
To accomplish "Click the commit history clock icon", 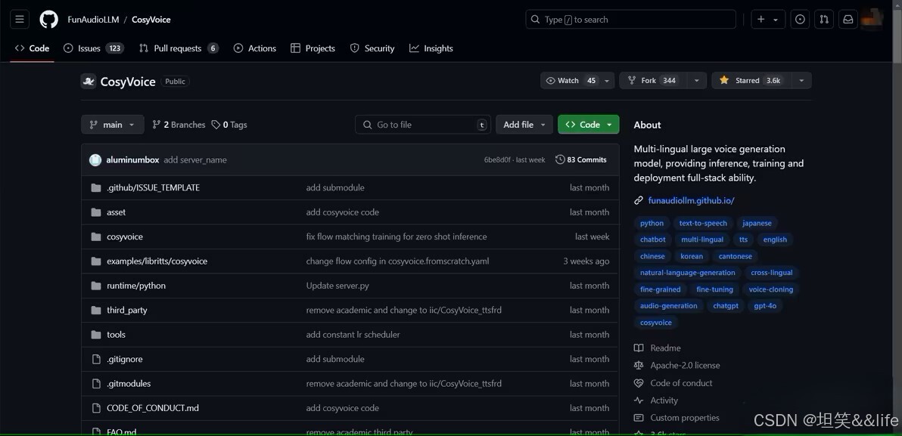I will [x=560, y=159].
